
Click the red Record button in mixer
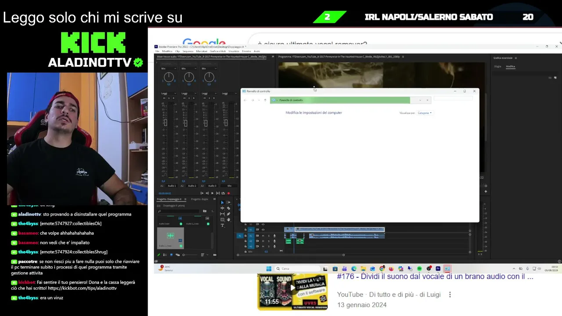point(228,193)
